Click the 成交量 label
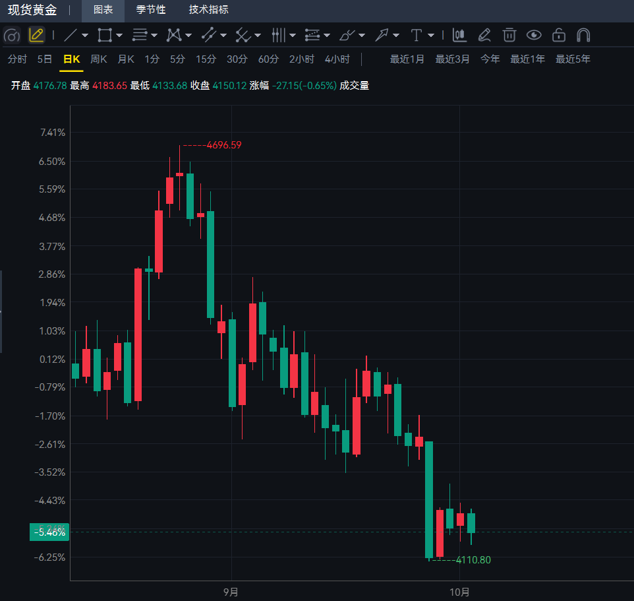This screenshot has width=634, height=601. (354, 86)
